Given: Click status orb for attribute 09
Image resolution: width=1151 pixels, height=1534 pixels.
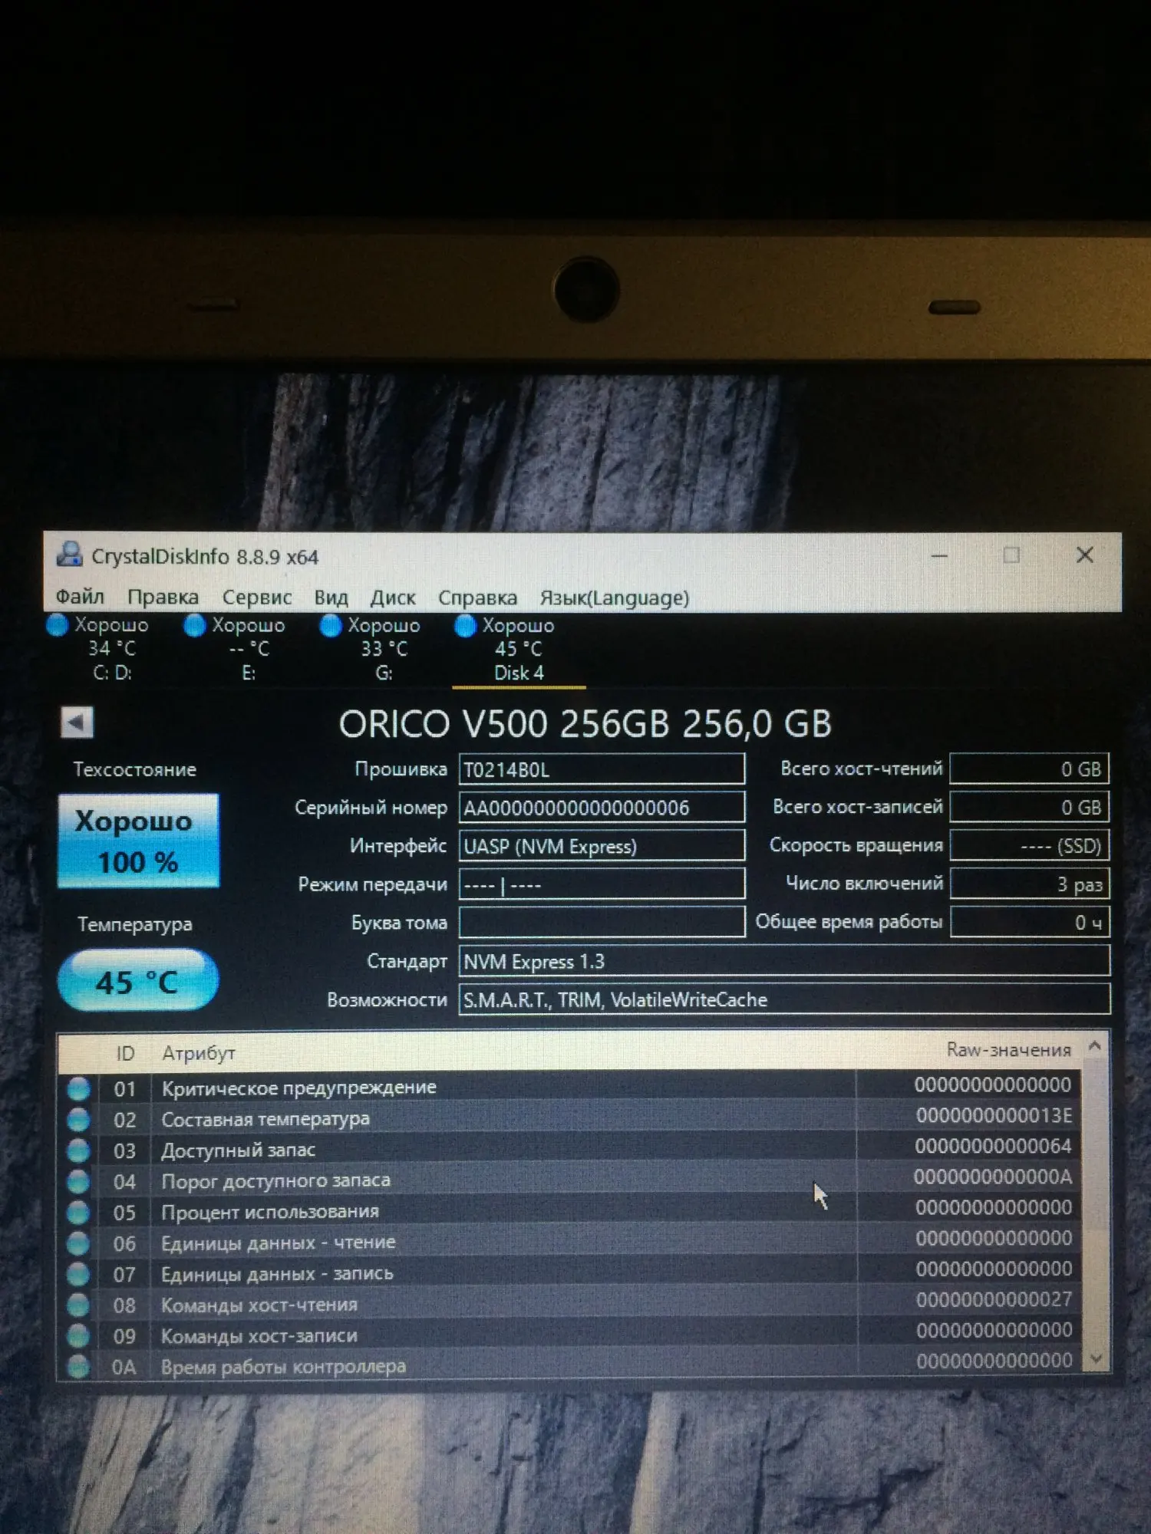Looking at the screenshot, I should click(x=78, y=1335).
